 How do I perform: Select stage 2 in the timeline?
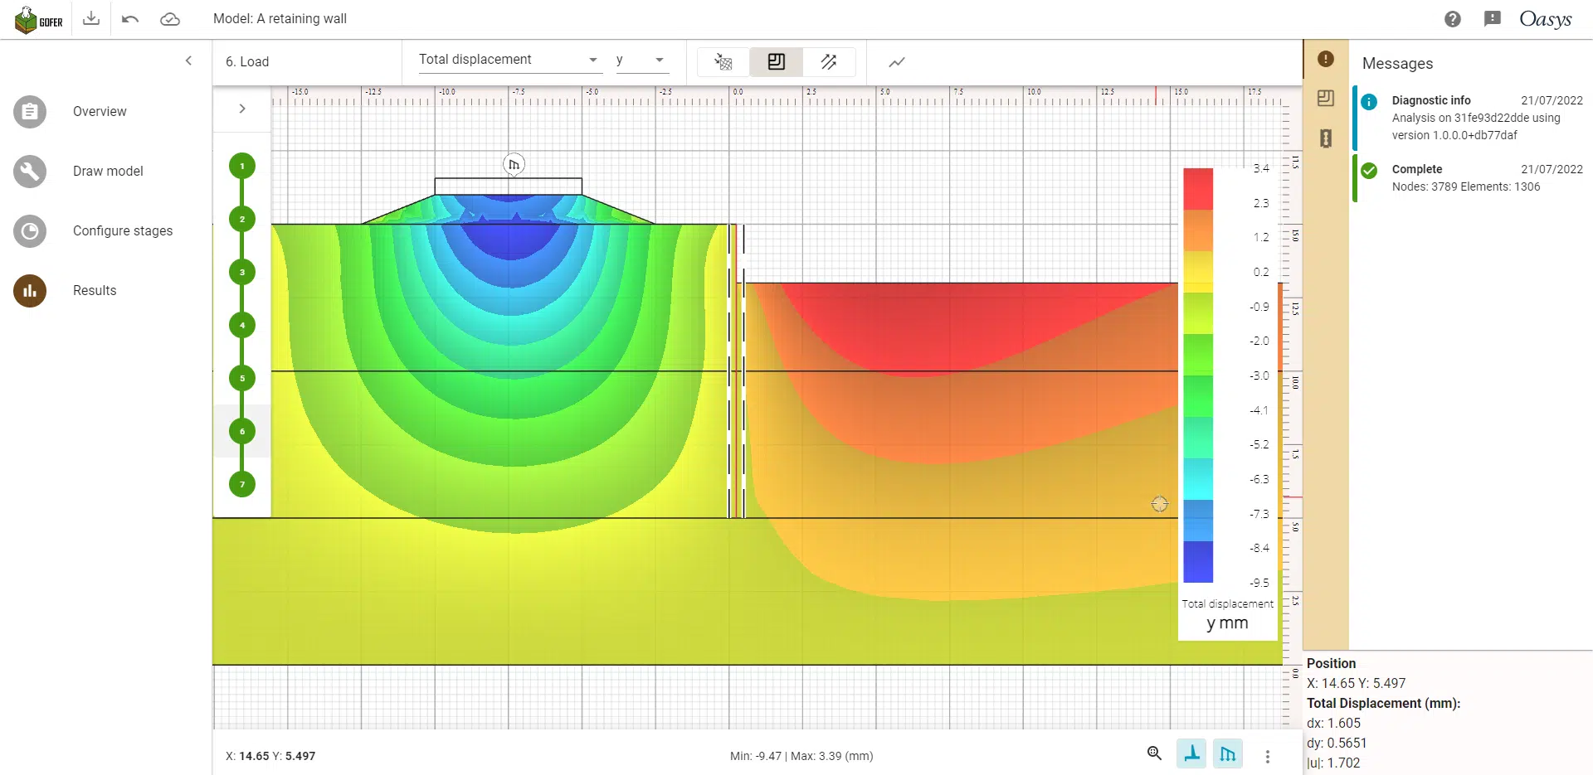click(x=242, y=219)
